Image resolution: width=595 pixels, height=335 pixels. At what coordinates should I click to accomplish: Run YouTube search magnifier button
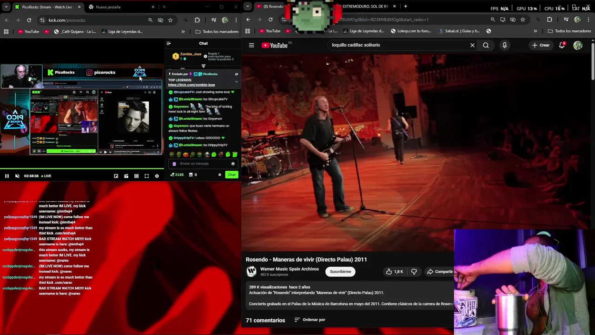pyautogui.click(x=486, y=45)
